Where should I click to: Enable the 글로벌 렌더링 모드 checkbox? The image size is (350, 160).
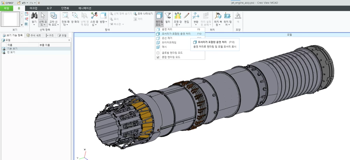pyautogui.click(x=158, y=53)
